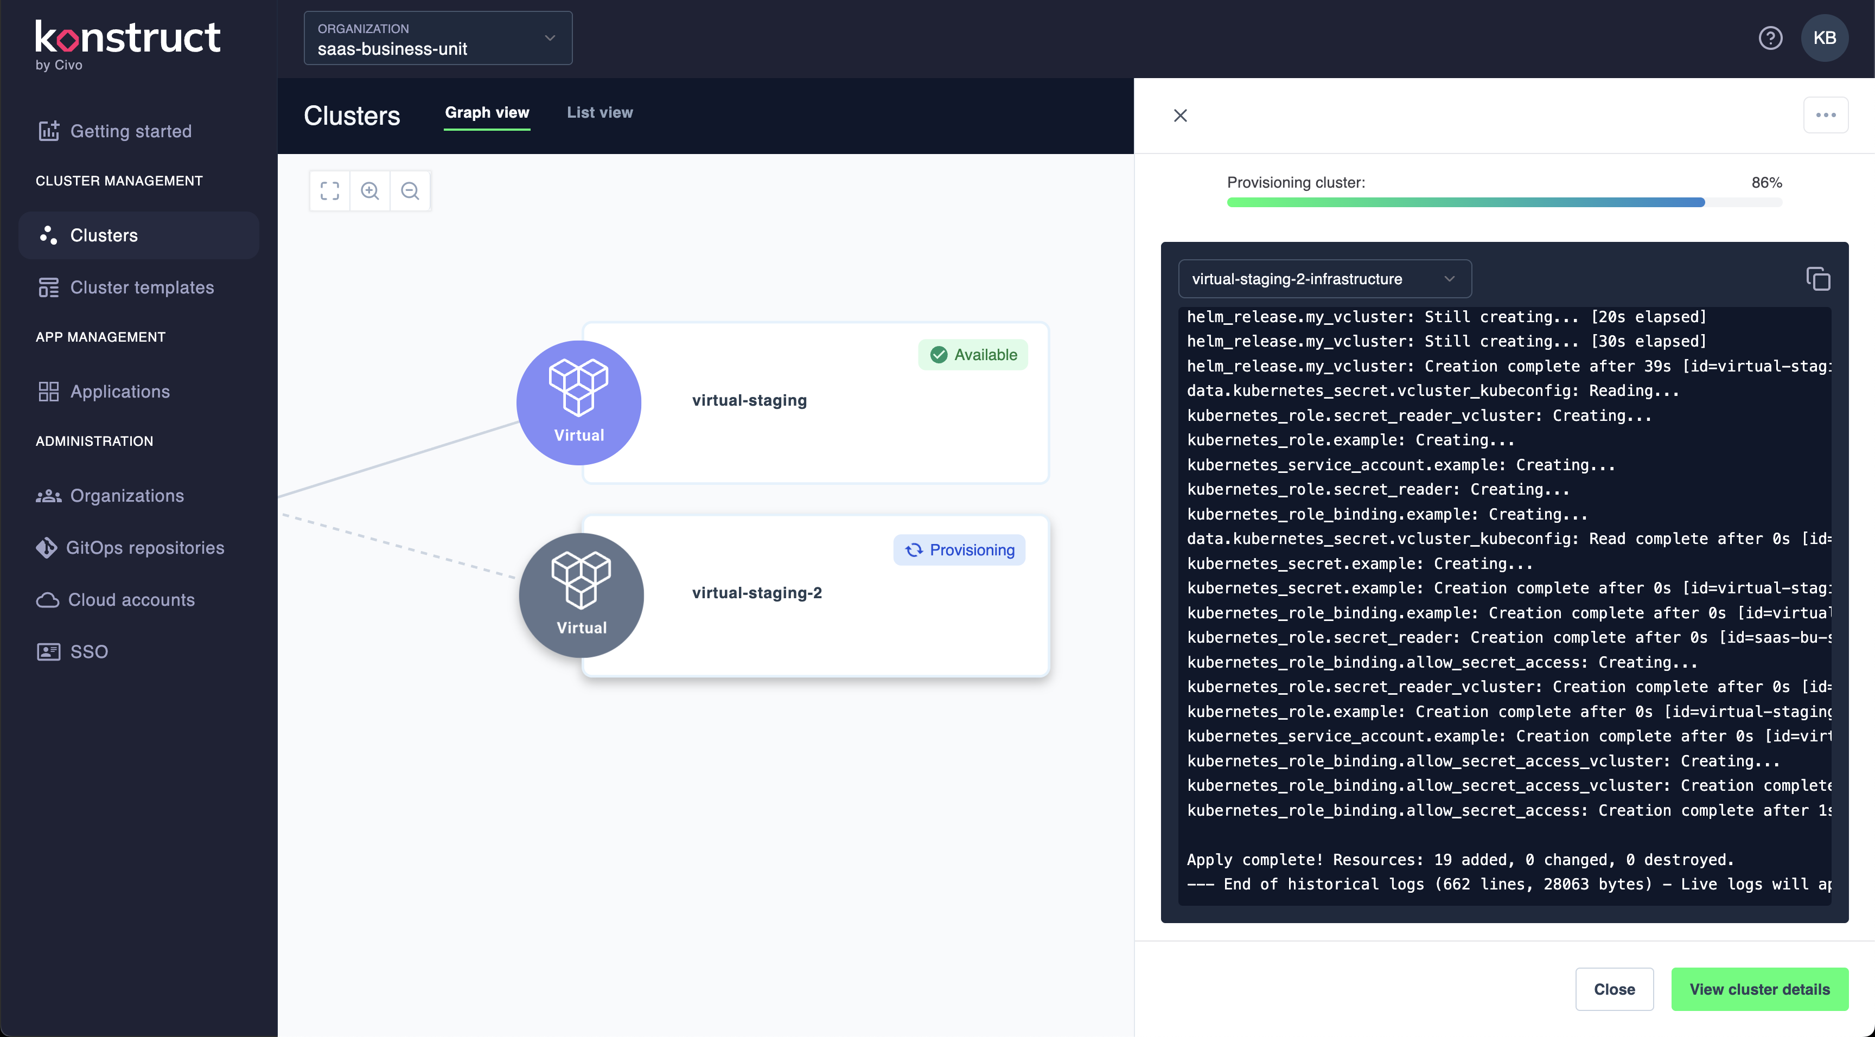Image resolution: width=1875 pixels, height=1037 pixels.
Task: Copy logs using the copy icon
Action: click(1819, 279)
